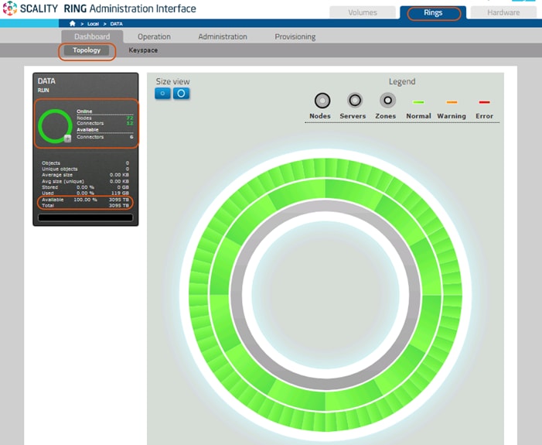
Task: Open the Volumes top tab
Action: point(363,13)
